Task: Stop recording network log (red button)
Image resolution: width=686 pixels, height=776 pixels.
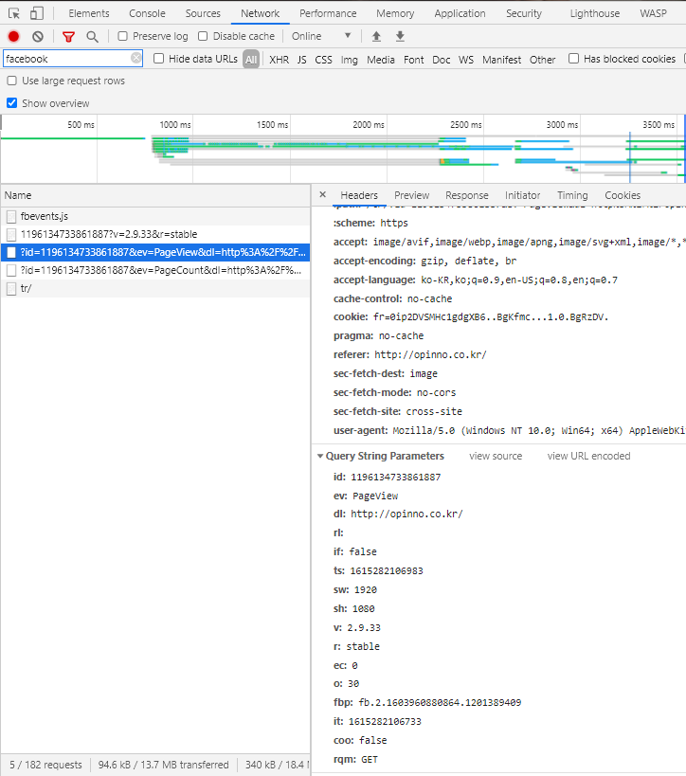Action: [x=13, y=36]
